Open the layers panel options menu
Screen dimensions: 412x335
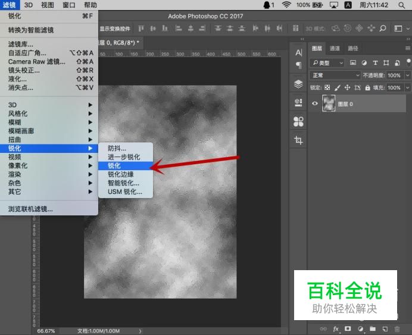(407, 48)
